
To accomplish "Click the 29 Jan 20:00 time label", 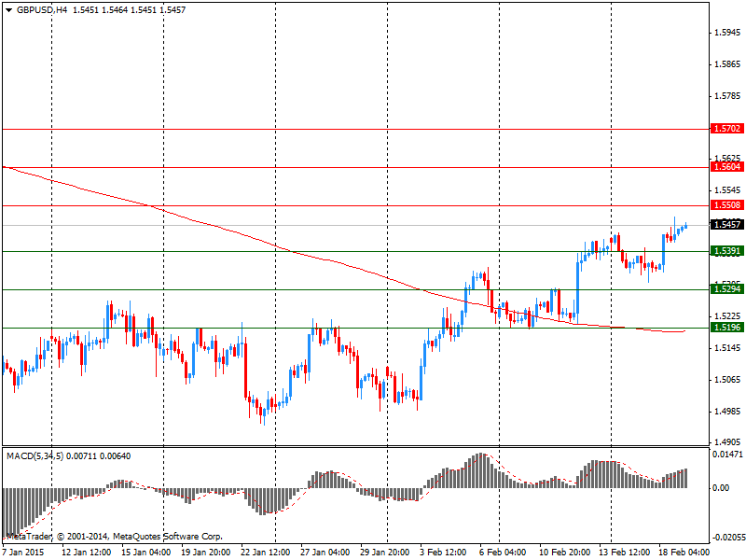I will pyautogui.click(x=385, y=553).
